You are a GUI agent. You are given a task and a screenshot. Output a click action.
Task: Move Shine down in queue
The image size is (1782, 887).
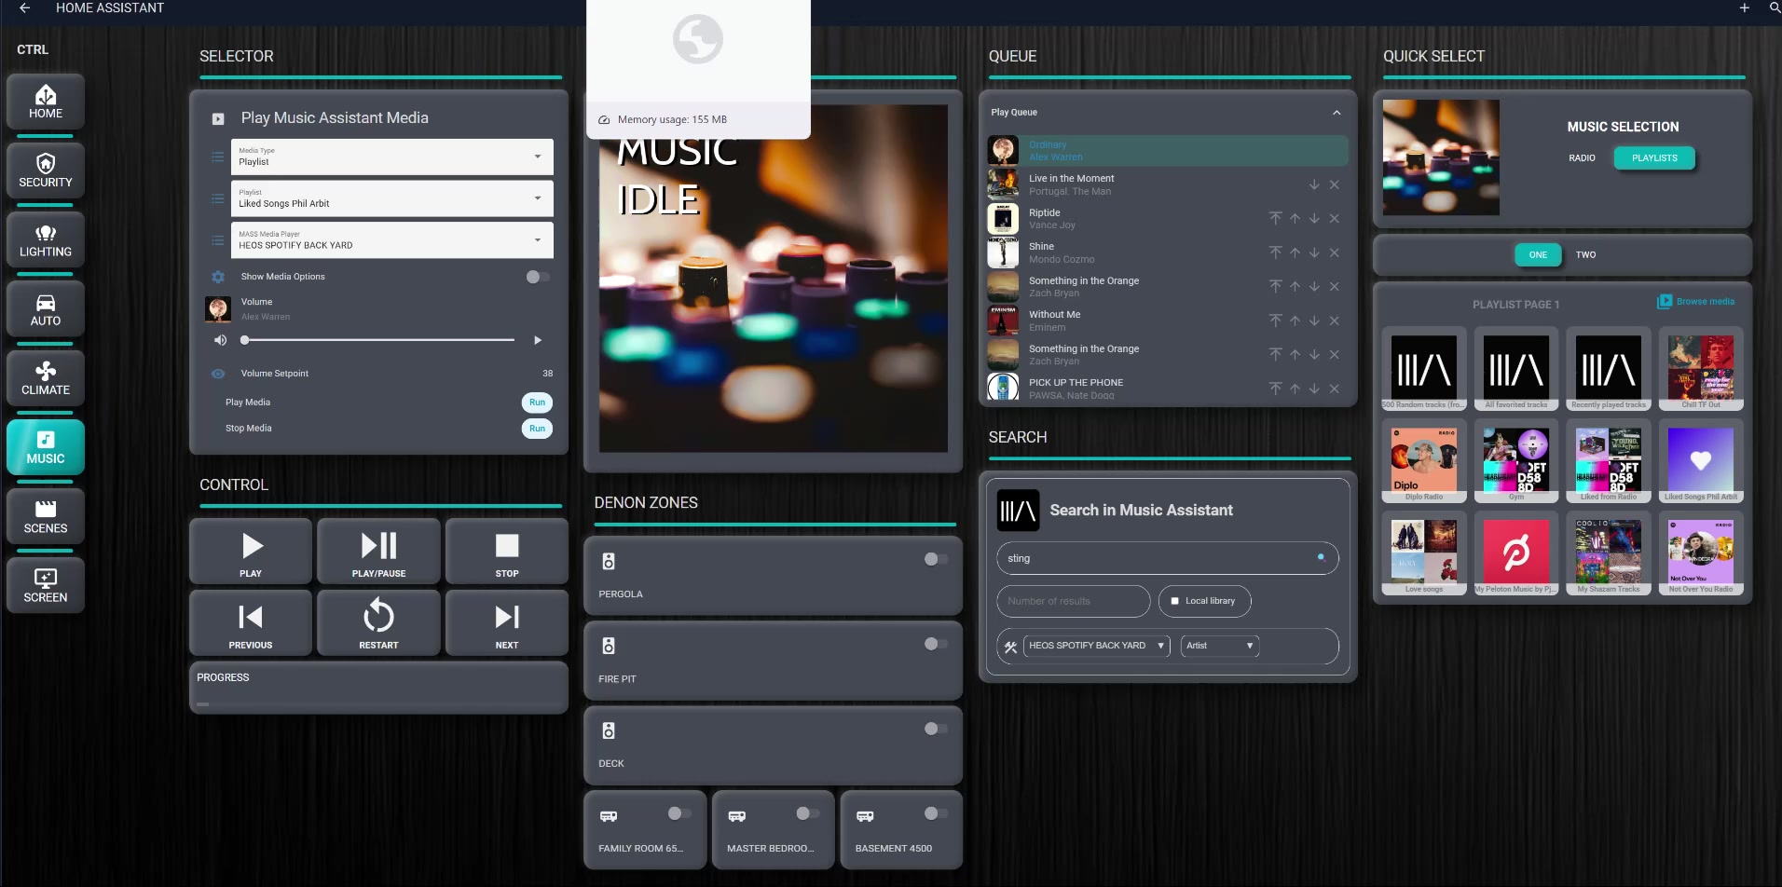coord(1314,252)
